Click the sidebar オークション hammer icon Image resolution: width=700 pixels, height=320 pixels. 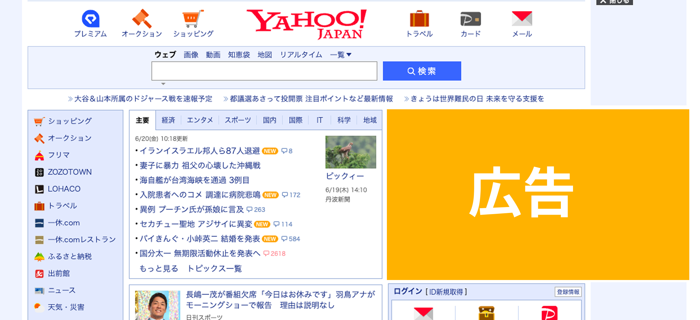(39, 138)
